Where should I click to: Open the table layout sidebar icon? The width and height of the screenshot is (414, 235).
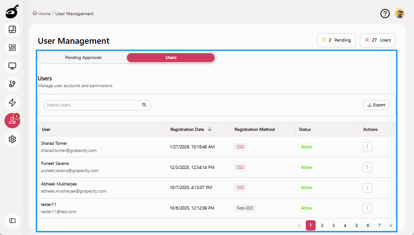[x=13, y=29]
